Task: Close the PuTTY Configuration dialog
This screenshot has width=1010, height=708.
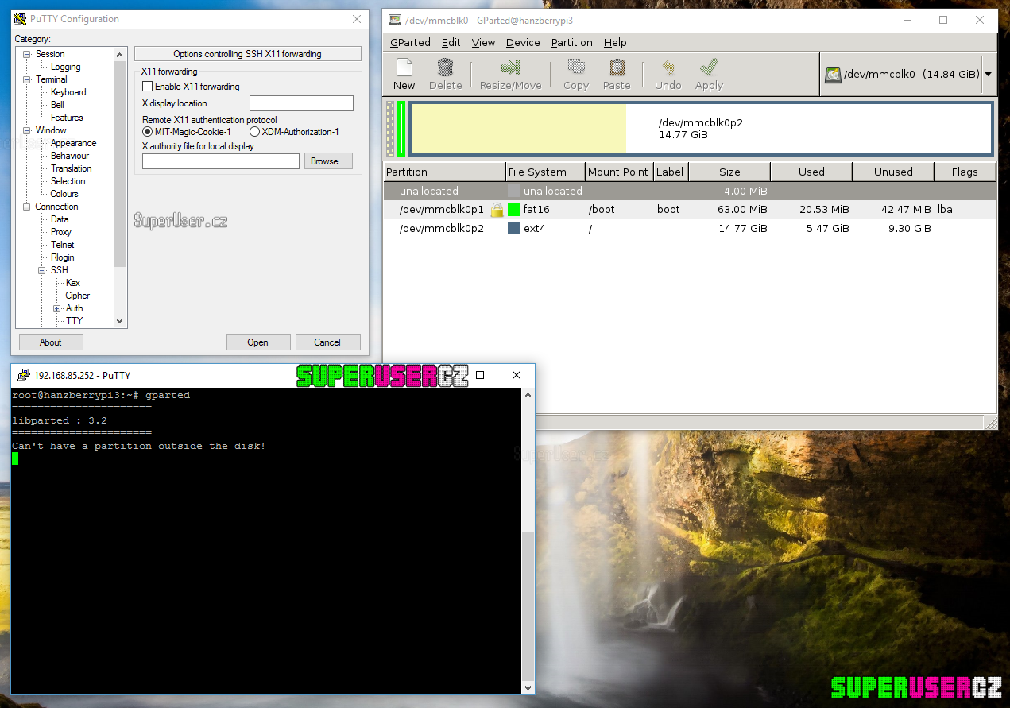Action: 356,19
